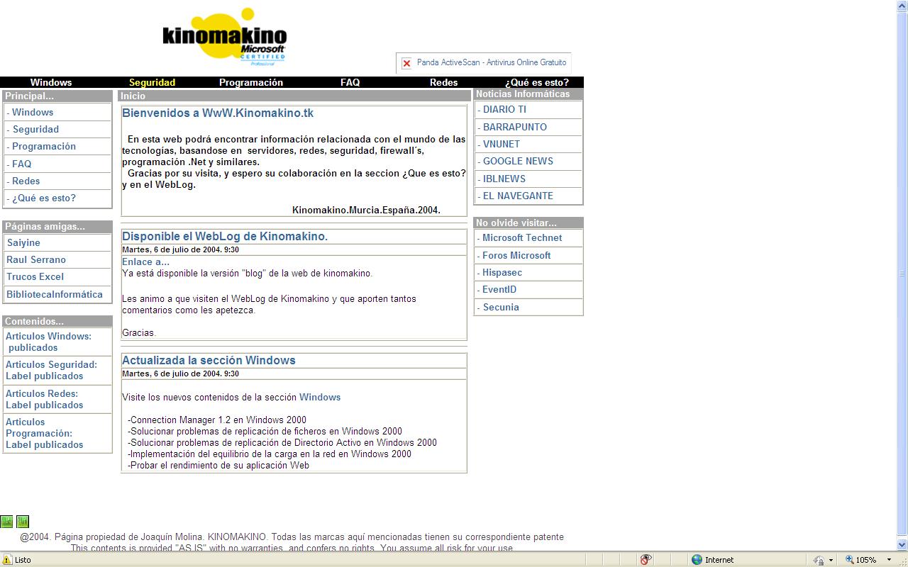Open the Secunia link
Image resolution: width=908 pixels, height=567 pixels.
point(501,307)
